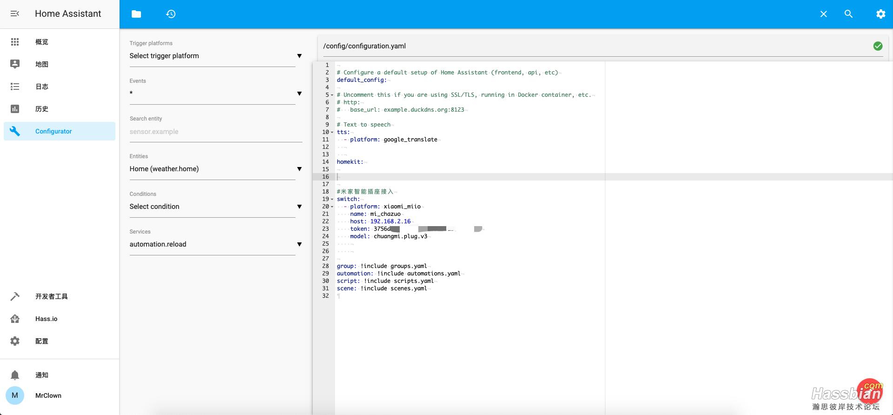Viewport: 893px width, 415px height.
Task: Click the homekit: line in editor
Action: pyautogui.click(x=350, y=162)
